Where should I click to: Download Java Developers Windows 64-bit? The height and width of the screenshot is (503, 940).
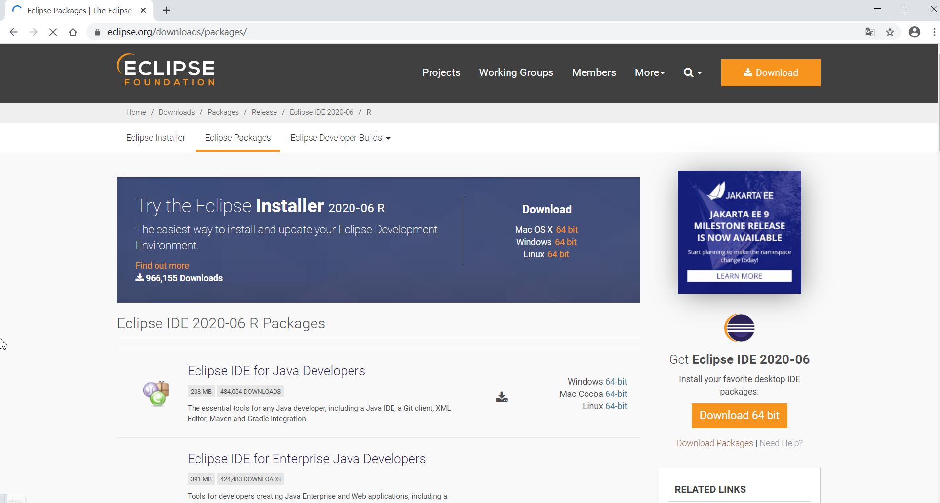(616, 382)
